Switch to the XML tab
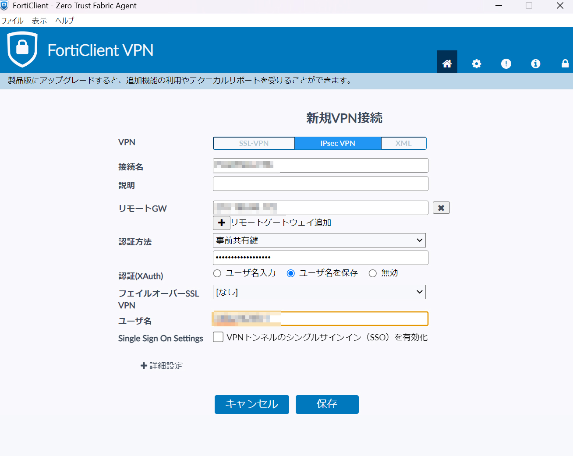Viewport: 573px width, 456px height. (x=403, y=143)
